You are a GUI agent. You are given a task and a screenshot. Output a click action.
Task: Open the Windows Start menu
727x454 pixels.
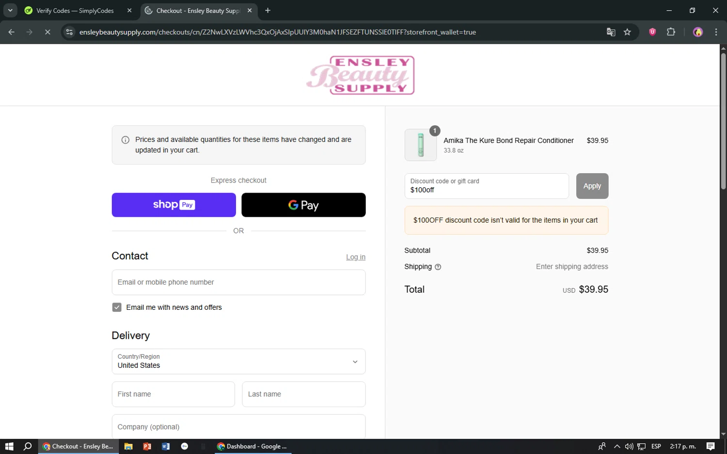[9, 446]
